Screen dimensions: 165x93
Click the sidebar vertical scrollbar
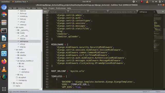tap(42, 69)
